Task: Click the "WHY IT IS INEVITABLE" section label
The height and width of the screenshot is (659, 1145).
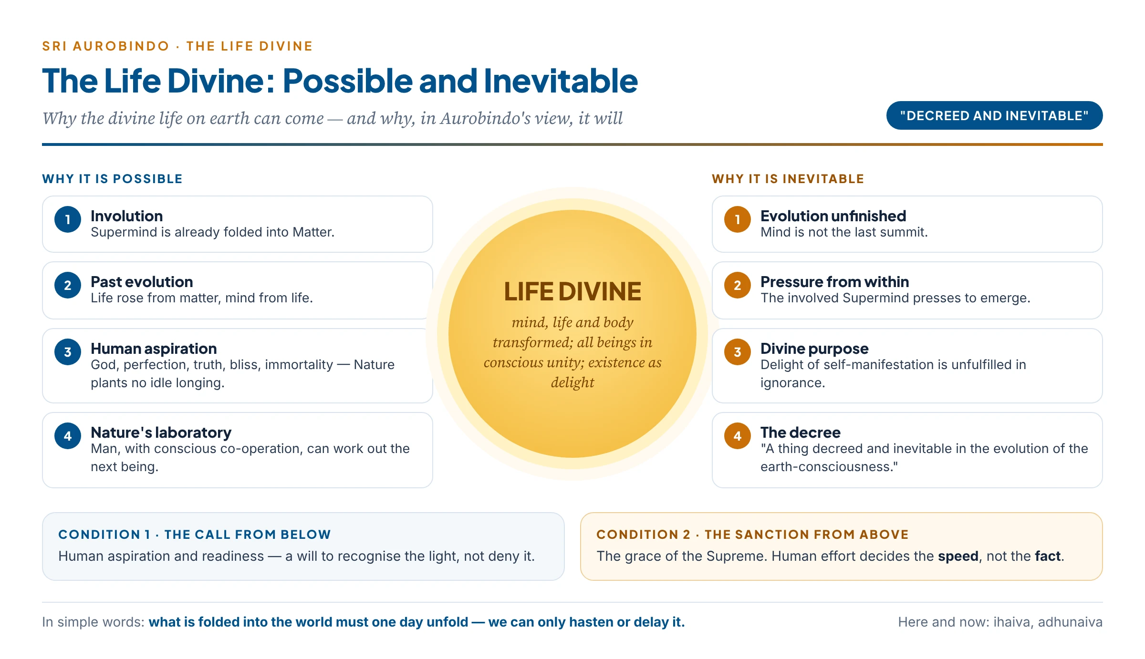Action: pos(788,179)
